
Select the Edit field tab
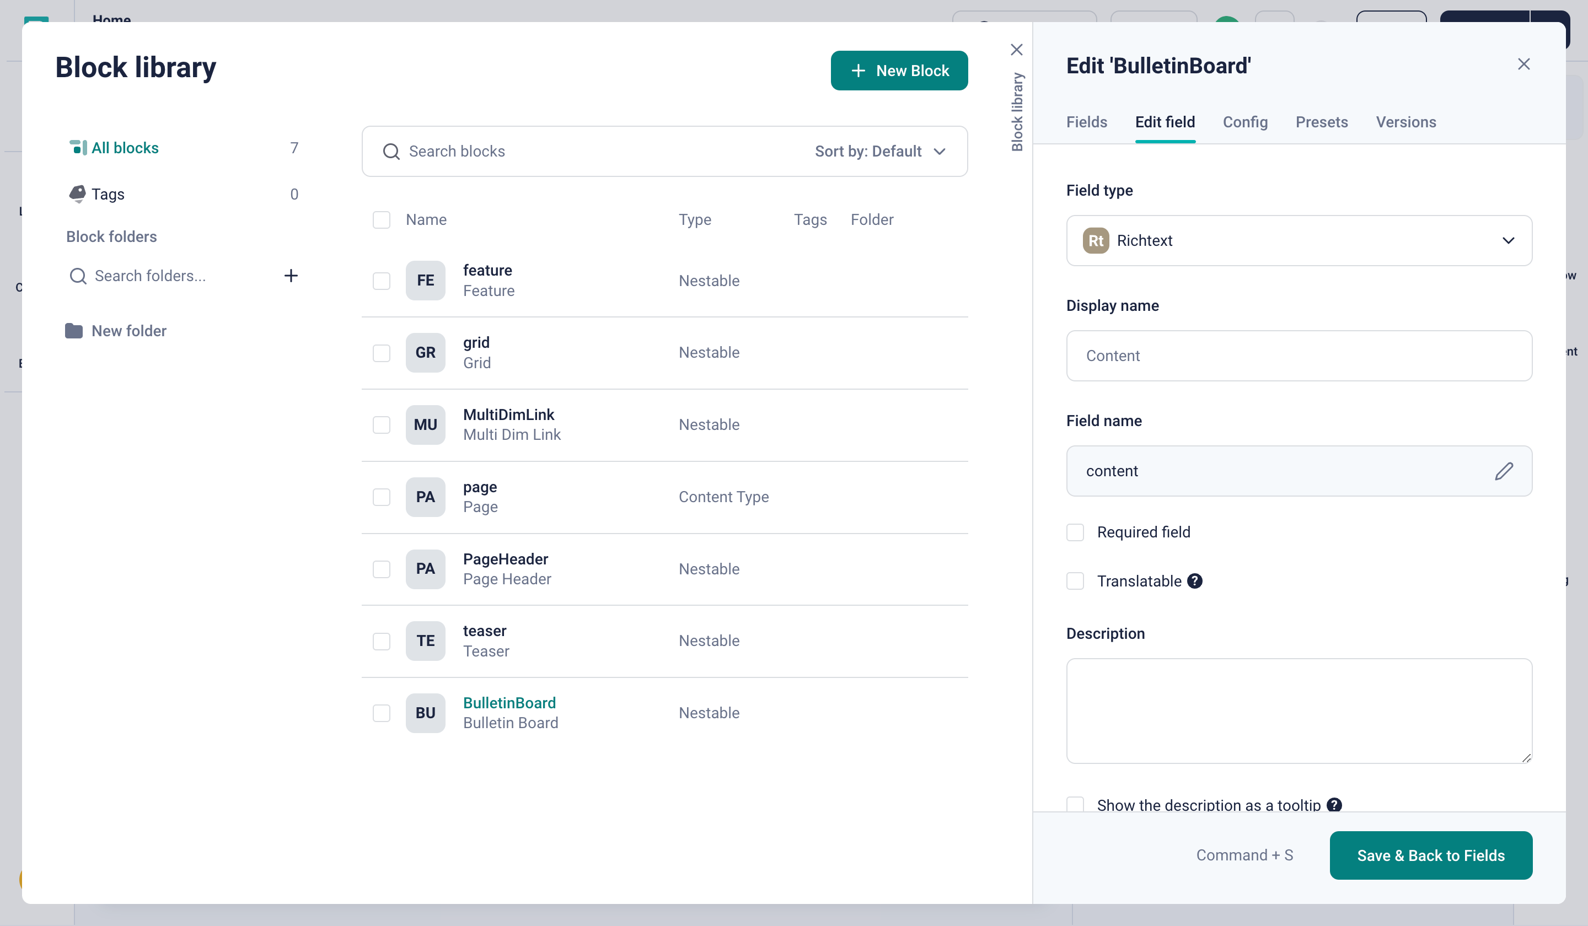click(1165, 122)
